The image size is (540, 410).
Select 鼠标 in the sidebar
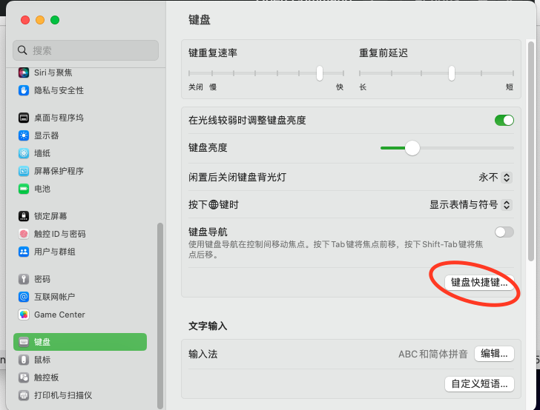42,360
